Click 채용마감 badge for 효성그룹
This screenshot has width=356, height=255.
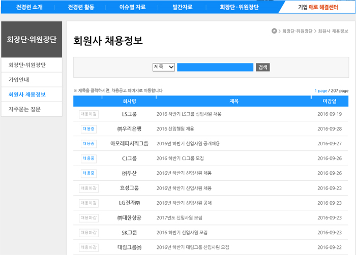pyautogui.click(x=88, y=188)
